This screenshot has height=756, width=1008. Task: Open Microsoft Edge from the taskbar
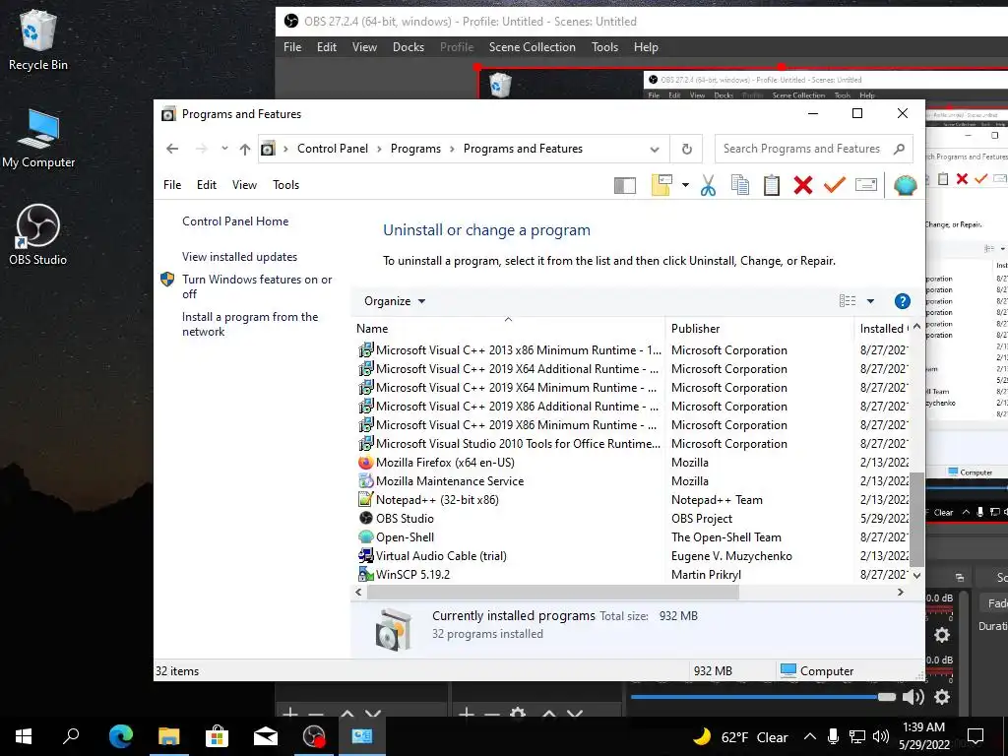(x=120, y=736)
